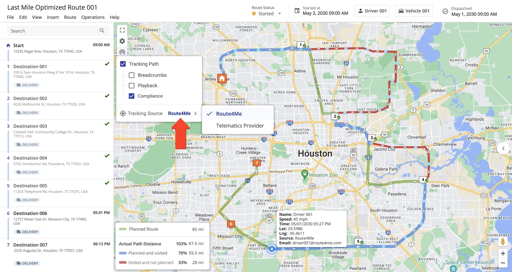Enter fullscreen map view
Viewport: 512px width, 272px height.
[122, 30]
